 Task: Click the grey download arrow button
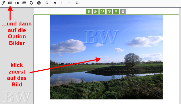pos(123,11)
